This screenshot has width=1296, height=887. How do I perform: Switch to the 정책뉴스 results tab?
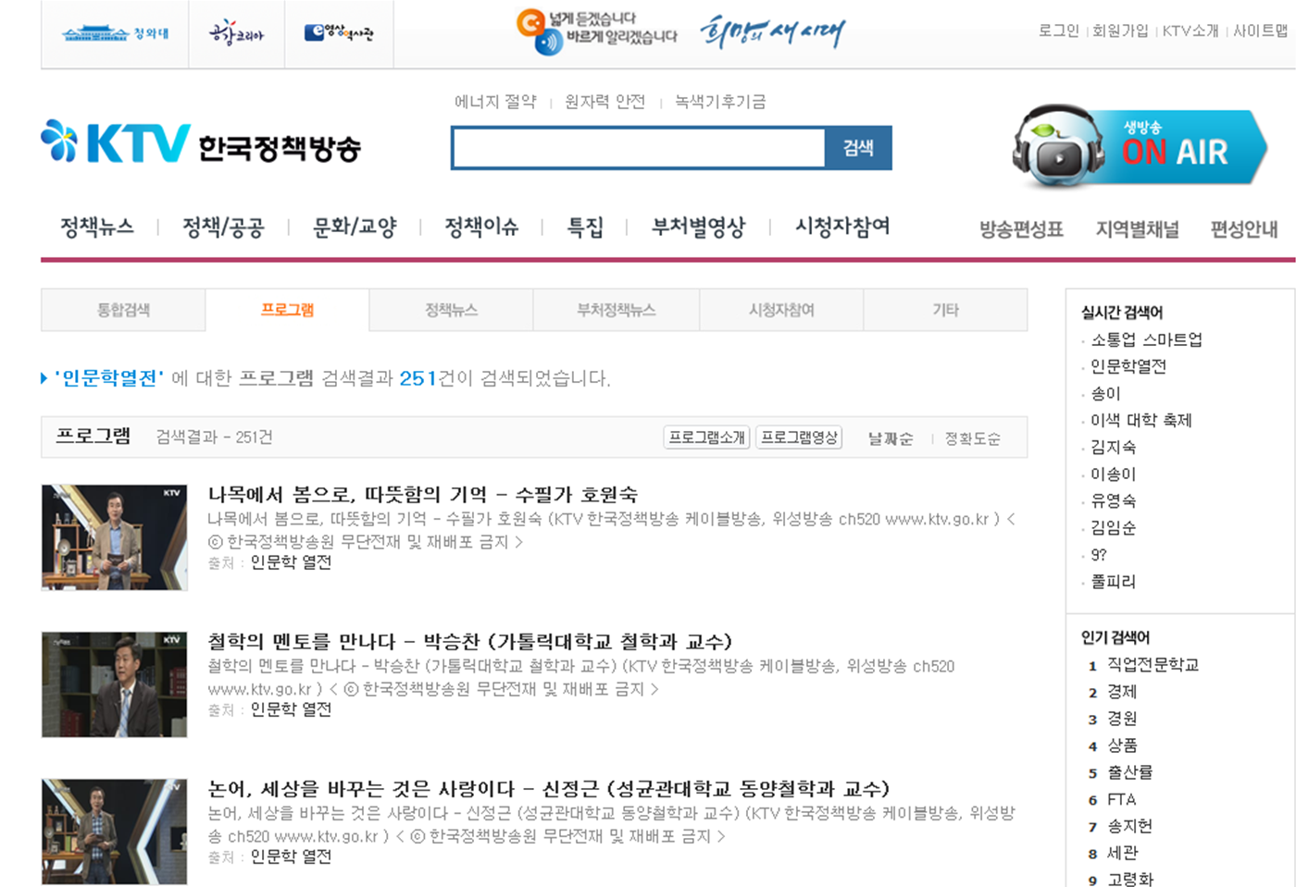pos(451,310)
